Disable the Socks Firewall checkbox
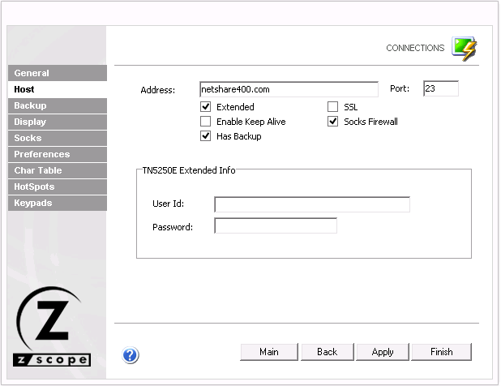The height and width of the screenshot is (386, 501). (x=332, y=122)
